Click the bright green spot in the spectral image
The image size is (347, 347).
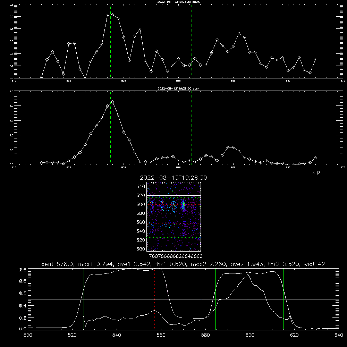[184, 205]
